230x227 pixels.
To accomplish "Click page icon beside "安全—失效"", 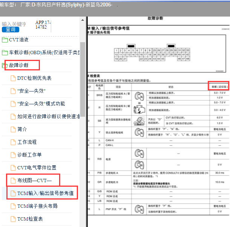I will pos(13,91).
